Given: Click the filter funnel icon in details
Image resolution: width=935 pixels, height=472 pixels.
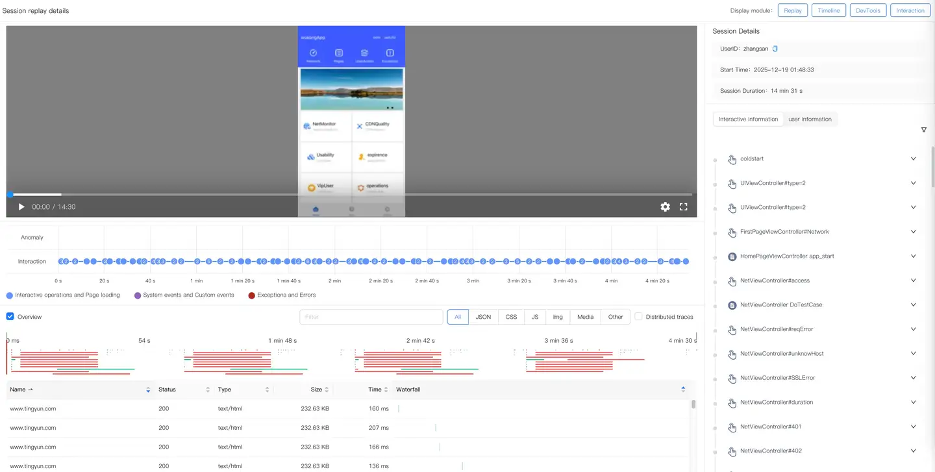Looking at the screenshot, I should coord(924,130).
